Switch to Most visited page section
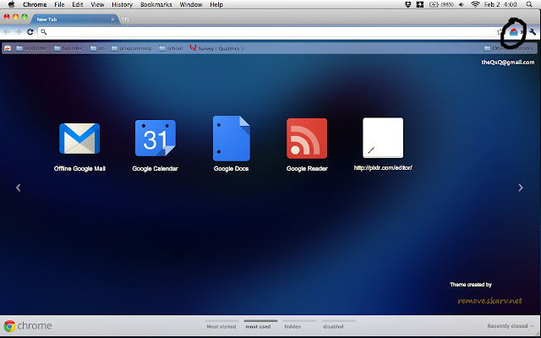 coord(221,326)
